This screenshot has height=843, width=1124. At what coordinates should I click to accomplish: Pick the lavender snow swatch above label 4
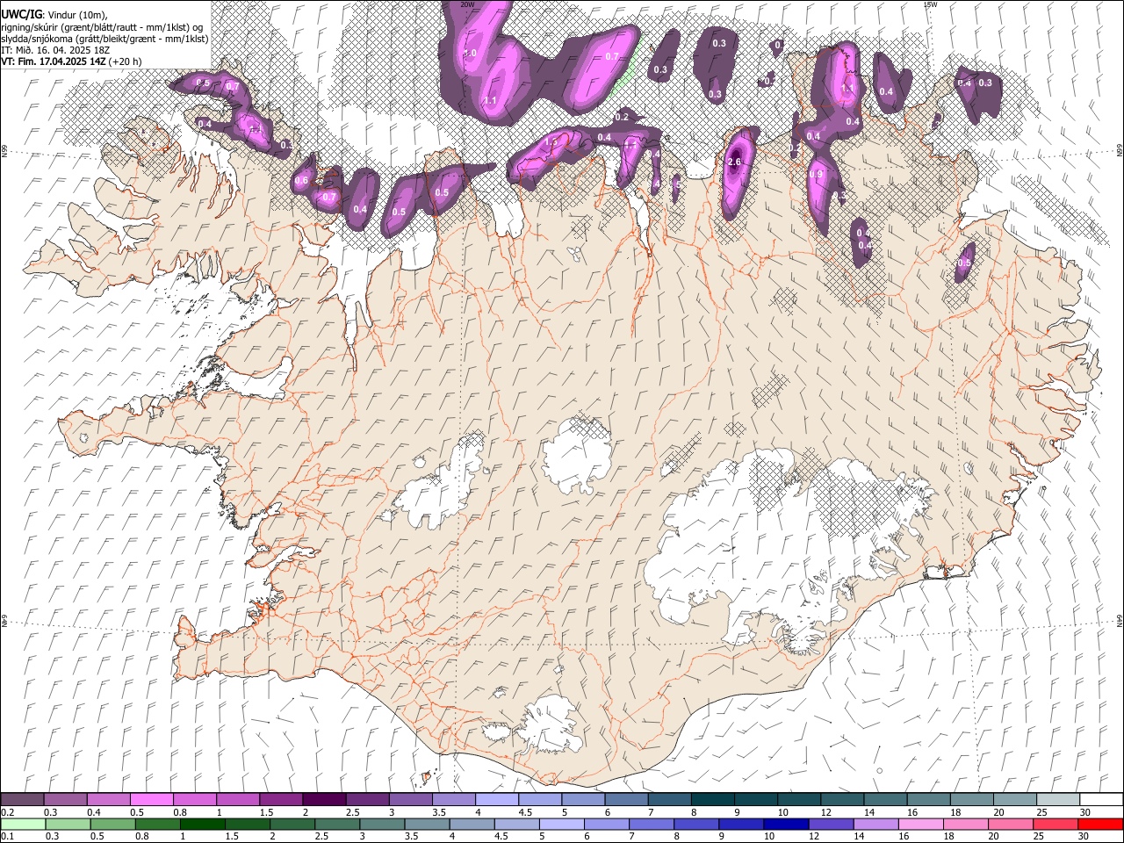point(497,799)
